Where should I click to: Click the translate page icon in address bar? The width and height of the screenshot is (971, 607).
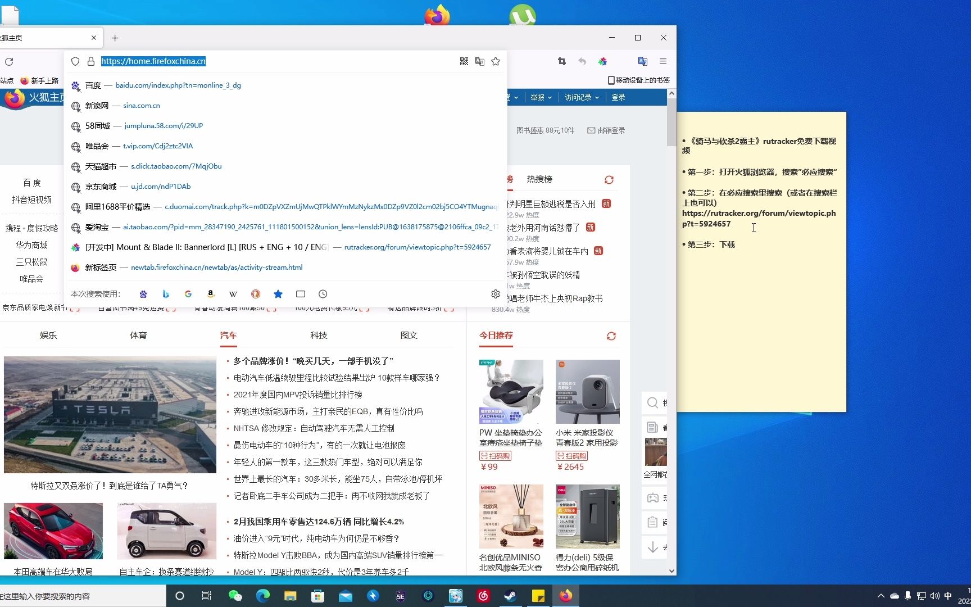[480, 61]
